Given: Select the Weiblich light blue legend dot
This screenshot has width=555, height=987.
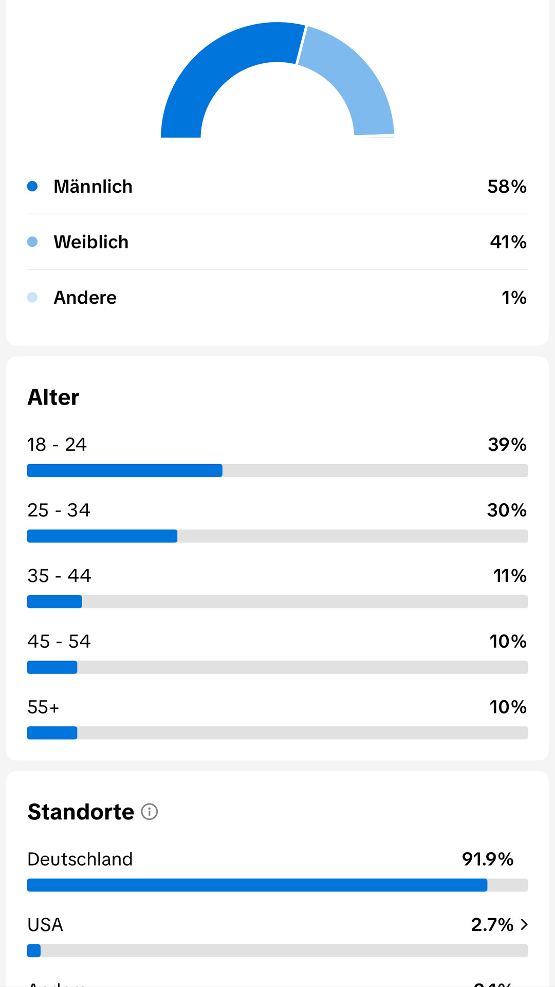Looking at the screenshot, I should (32, 242).
